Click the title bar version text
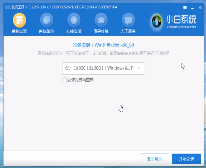Image resolution: width=206 pixels, height=168 pixels. point(61,7)
